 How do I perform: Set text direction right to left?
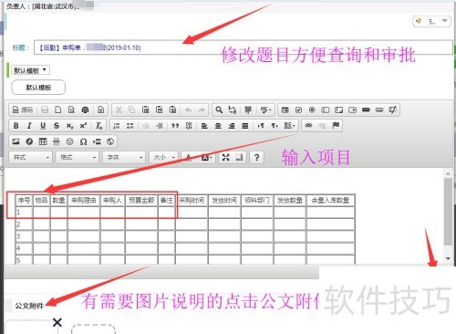tap(275, 126)
